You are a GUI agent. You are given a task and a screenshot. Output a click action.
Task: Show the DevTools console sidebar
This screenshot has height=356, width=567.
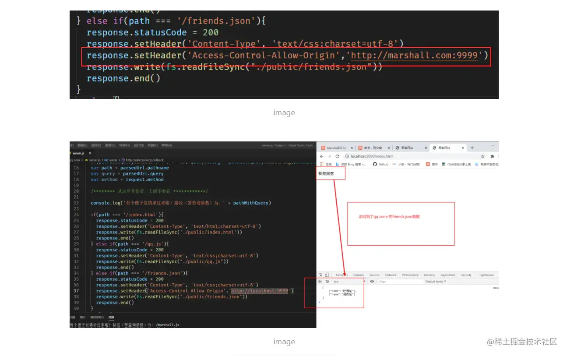click(x=320, y=282)
